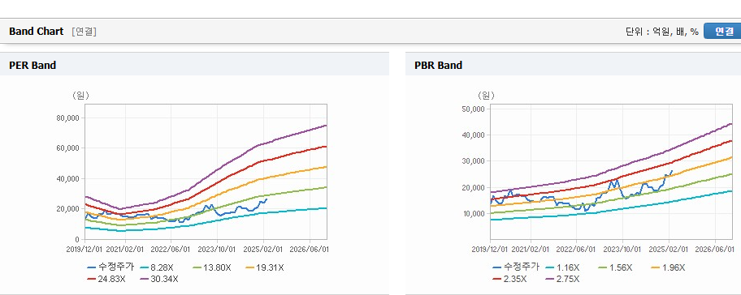Toggle 1.16X band in PBR legend
Viewport: 741px width, 295px height.
click(562, 267)
